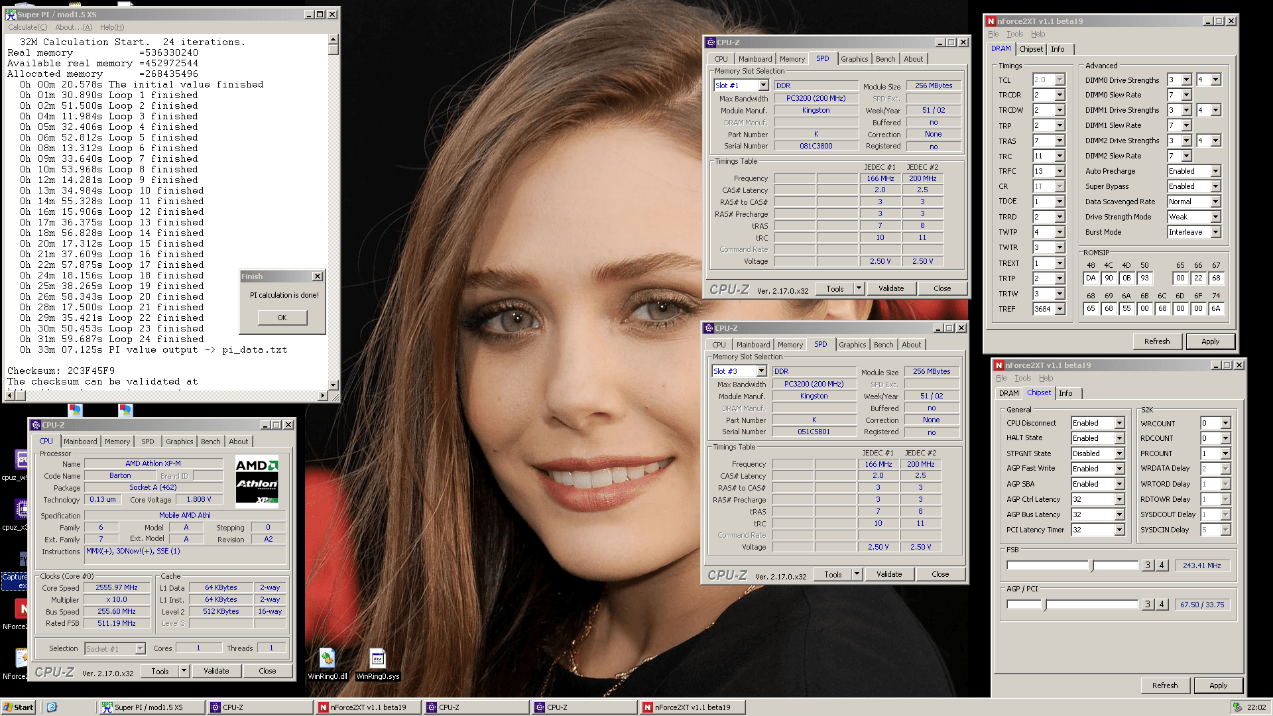Click the AMD Athlon XP processor logo

[x=257, y=482]
